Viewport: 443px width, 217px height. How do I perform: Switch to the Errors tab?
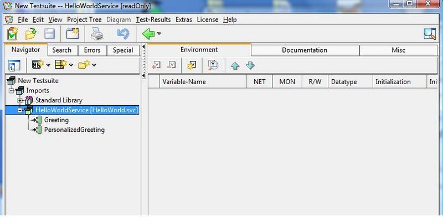pos(92,50)
